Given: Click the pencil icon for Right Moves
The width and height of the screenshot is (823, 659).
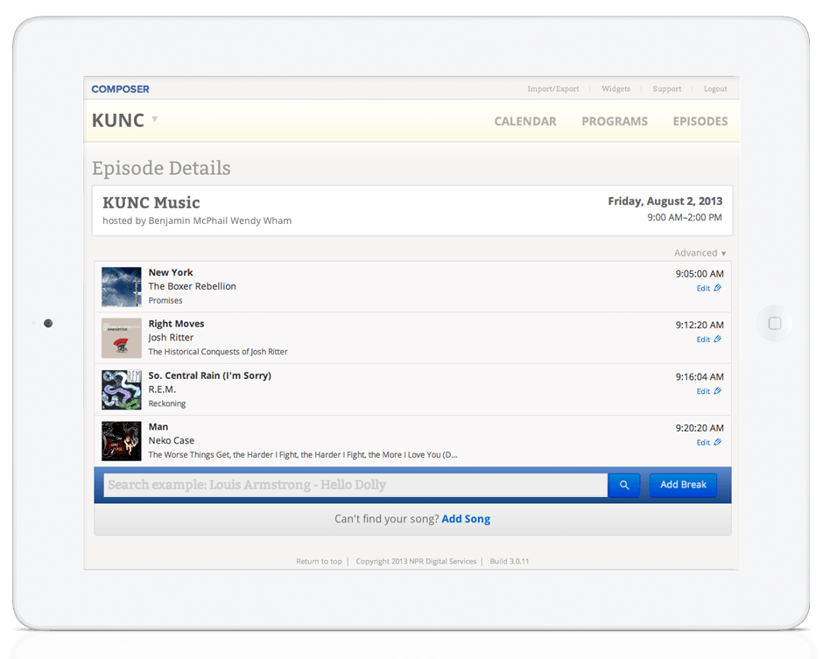Looking at the screenshot, I should 718,340.
